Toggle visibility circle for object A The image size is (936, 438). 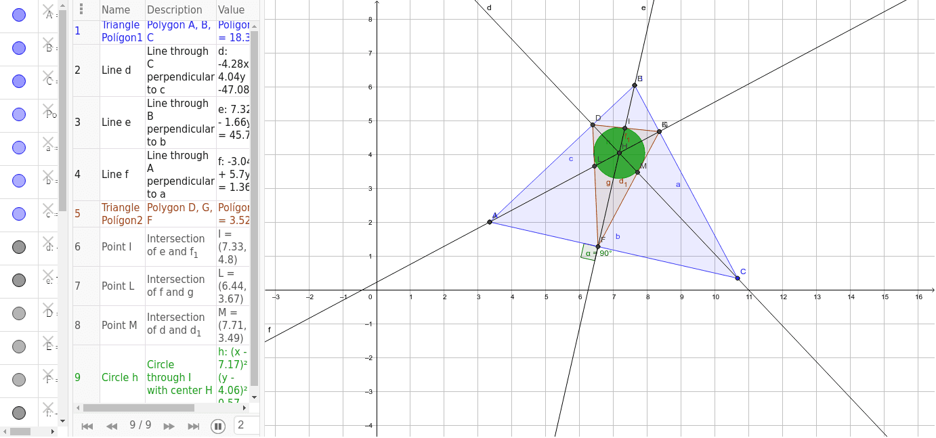click(19, 15)
